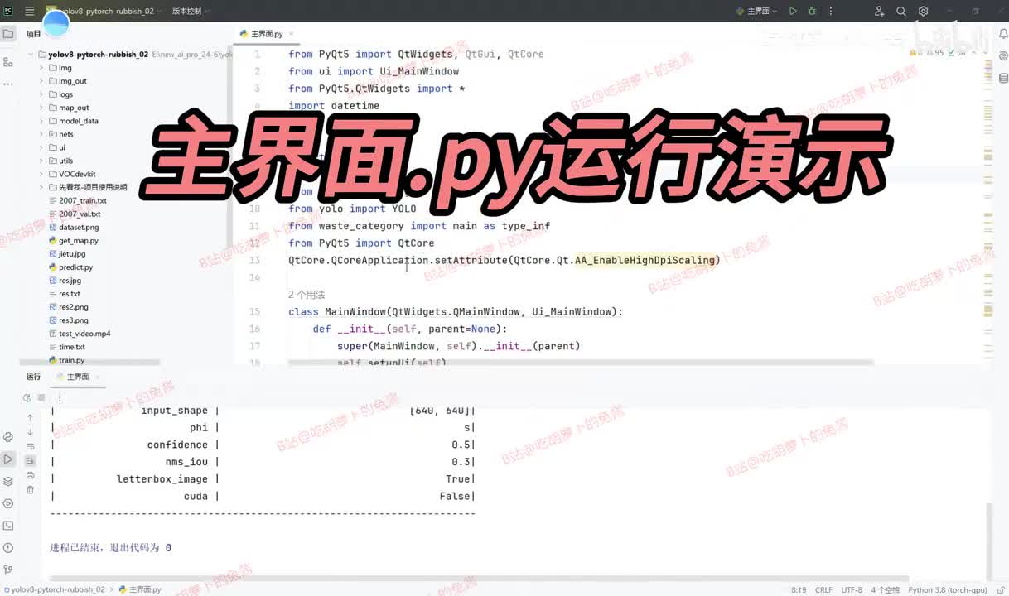The width and height of the screenshot is (1009, 596).
Task: Toggle soft-wrap in the Run console
Action: [30, 446]
